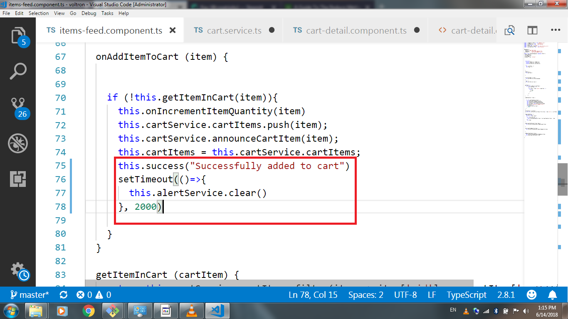Open the Edit menu

click(x=19, y=13)
